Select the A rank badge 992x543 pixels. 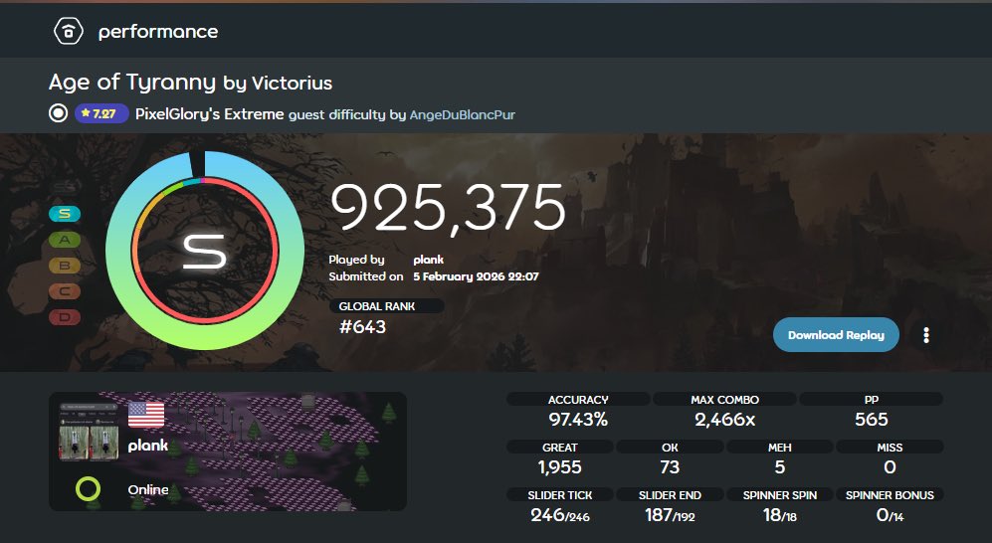(x=65, y=240)
